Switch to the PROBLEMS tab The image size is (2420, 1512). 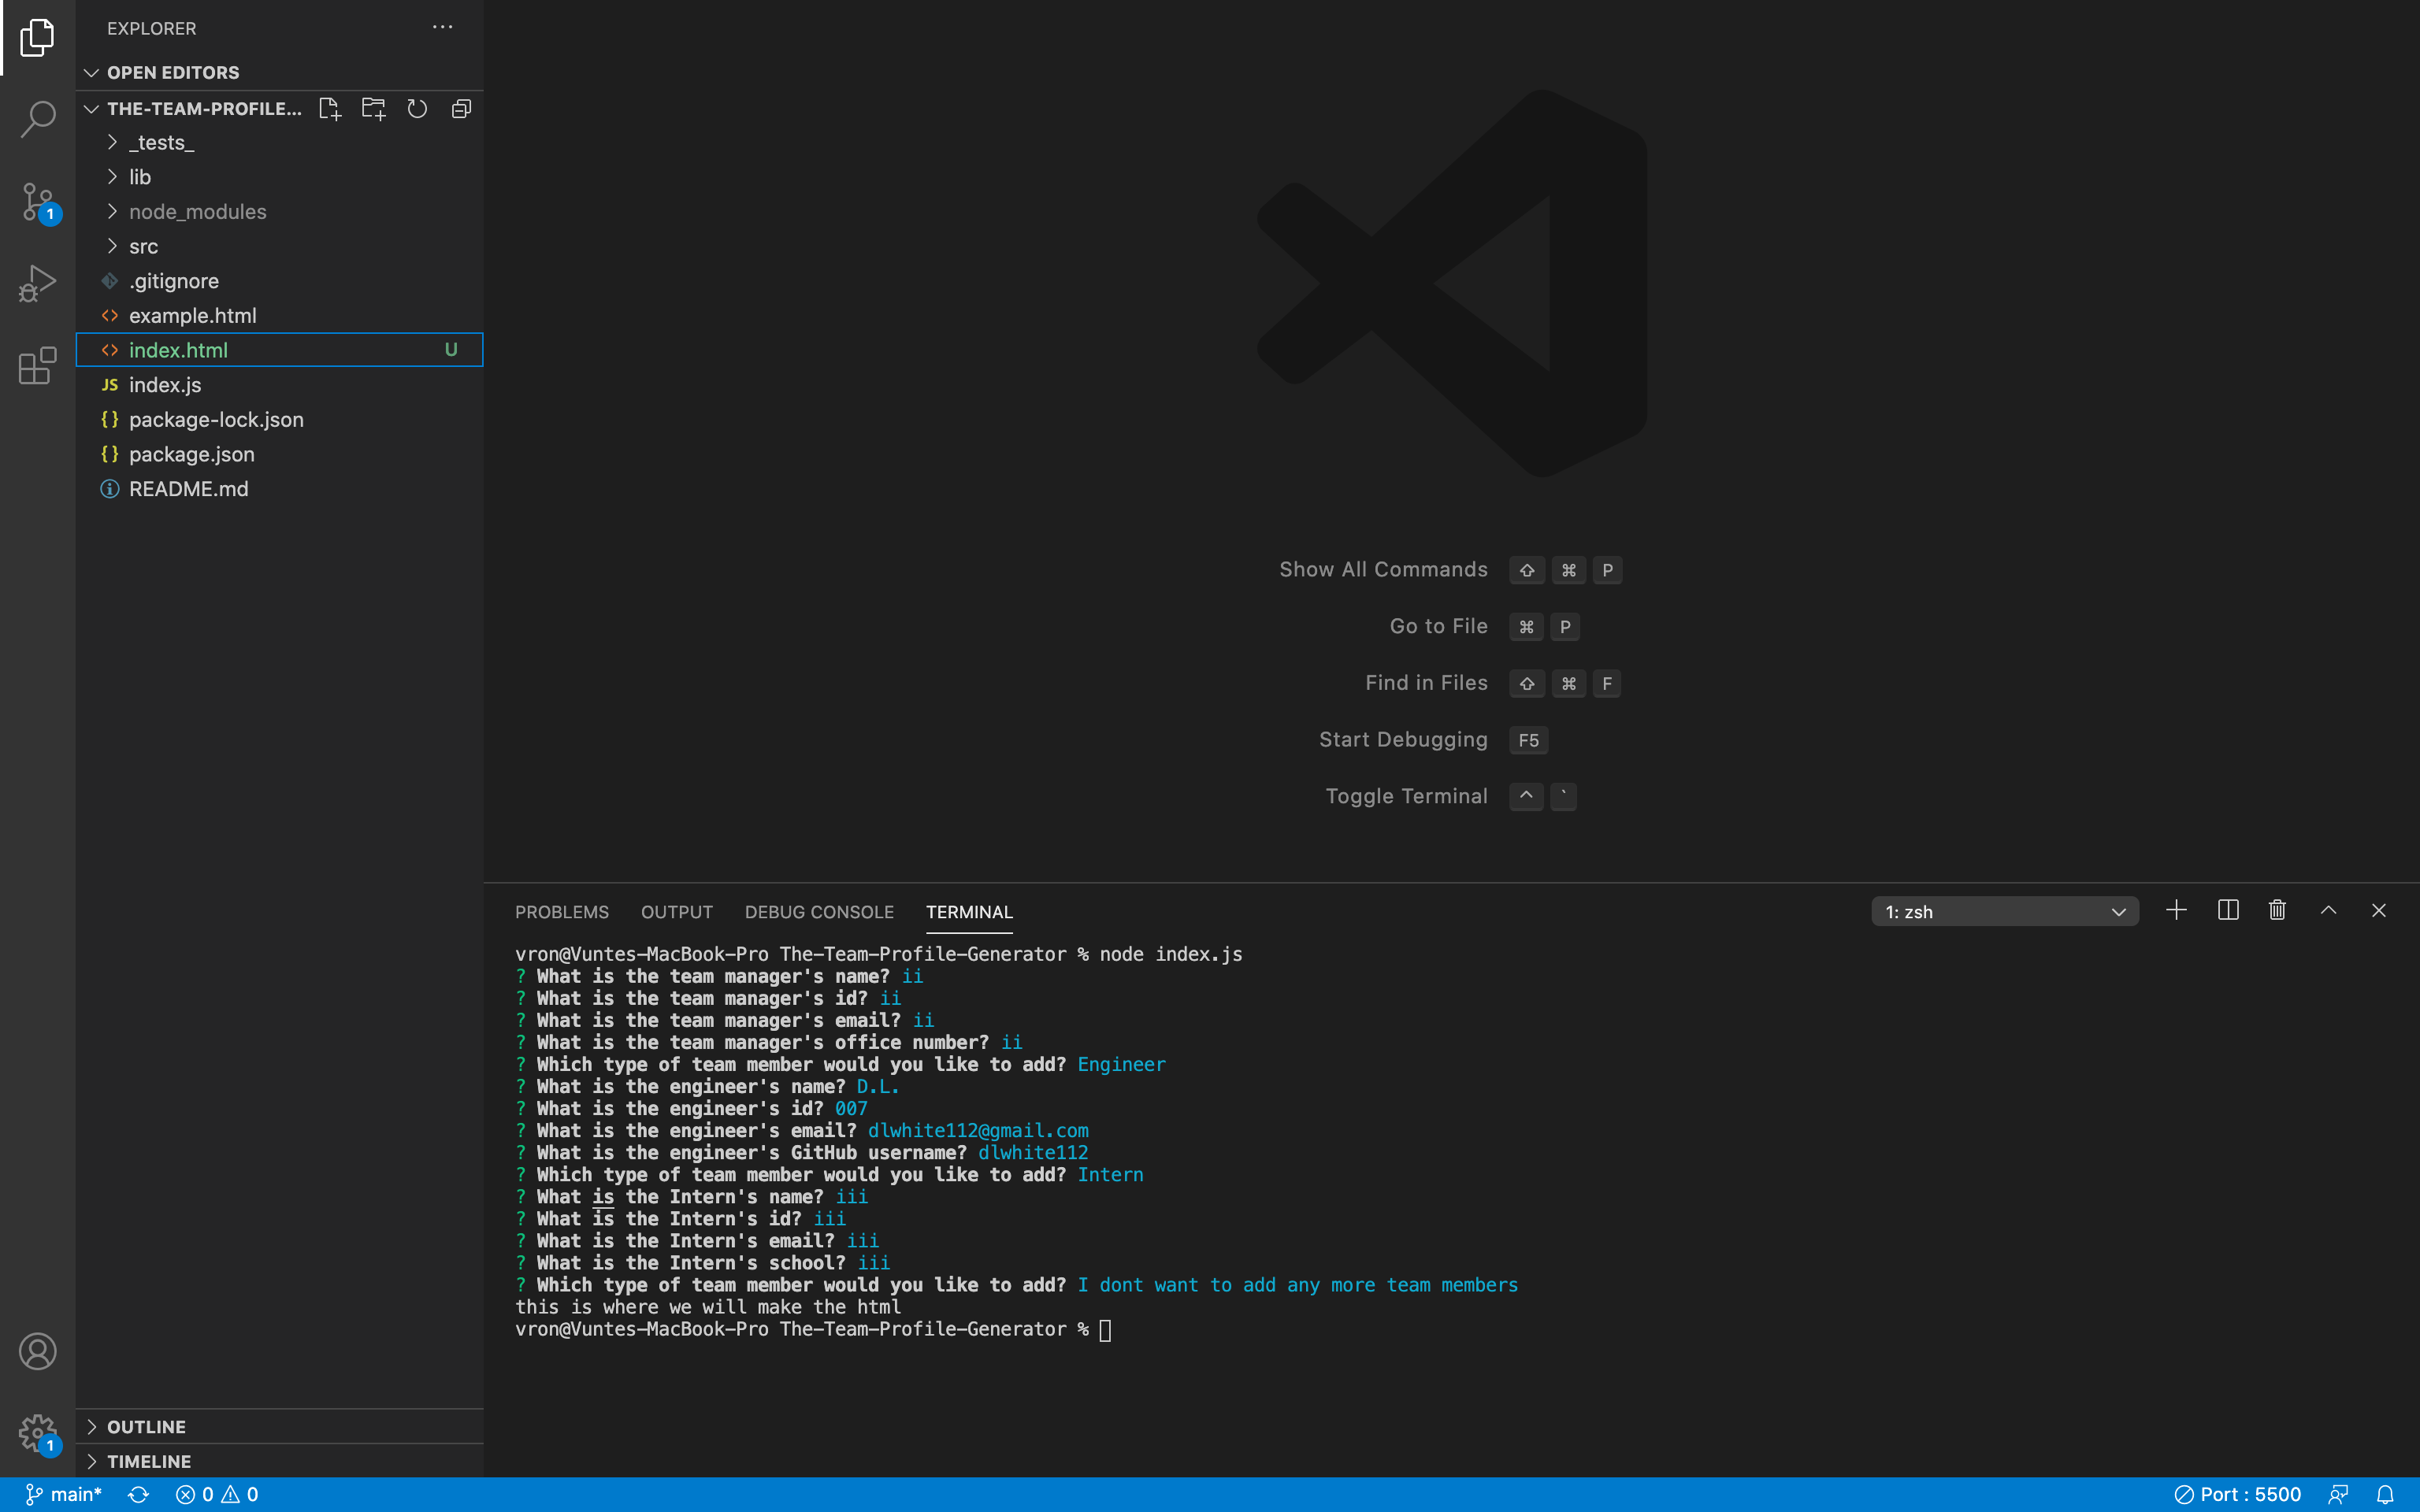click(x=561, y=911)
